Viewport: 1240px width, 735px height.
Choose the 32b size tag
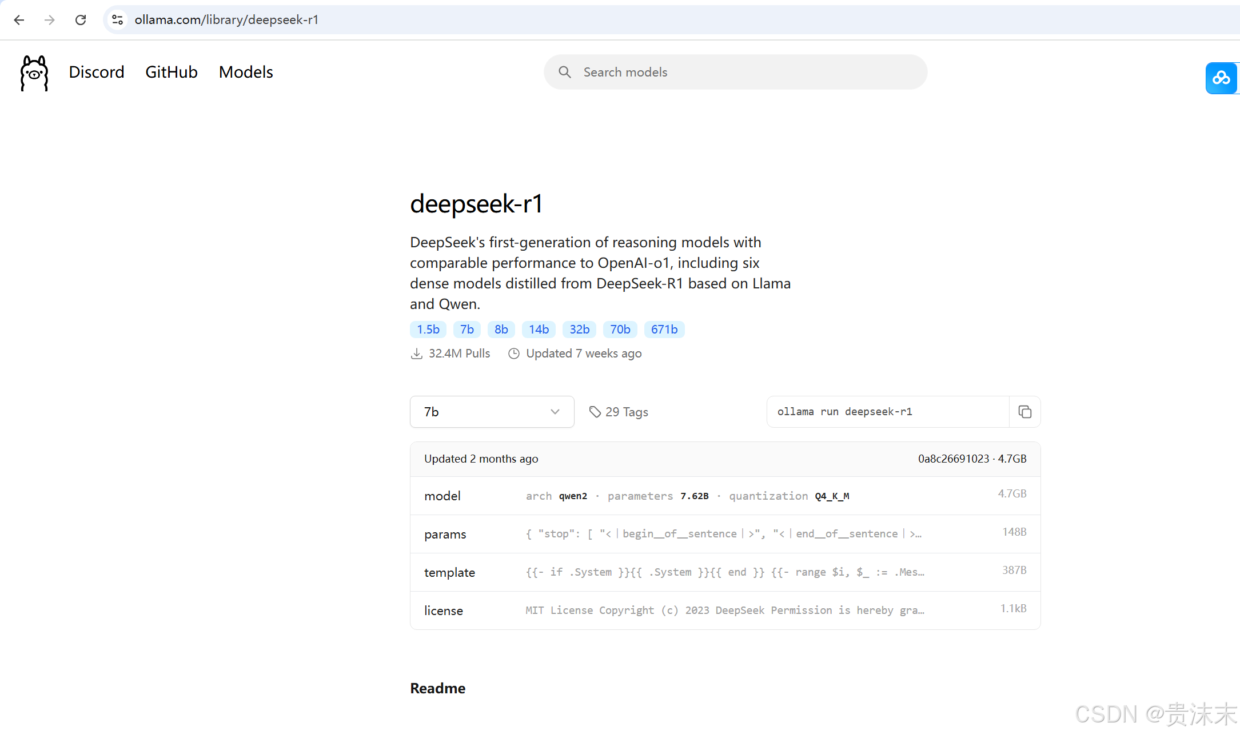[x=579, y=330]
